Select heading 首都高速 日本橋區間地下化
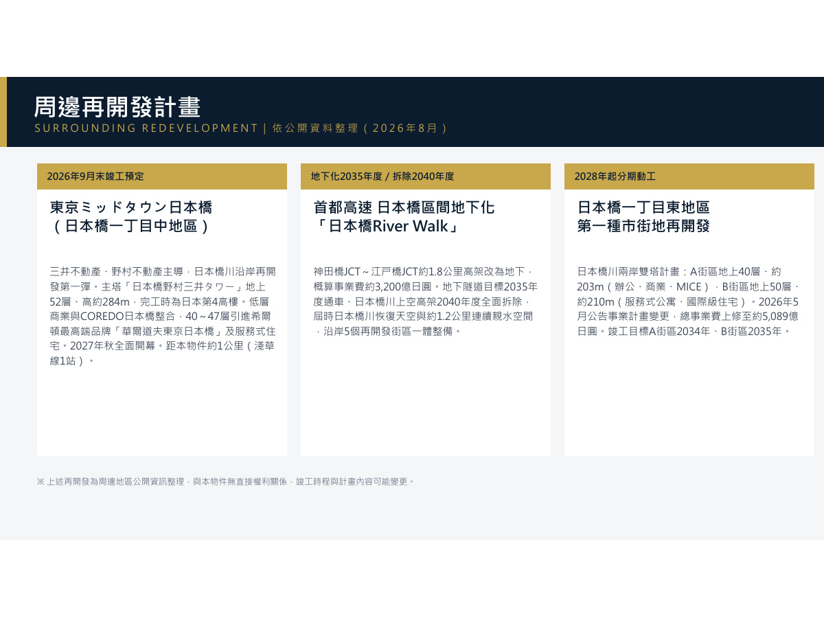The image size is (824, 618). (x=404, y=207)
